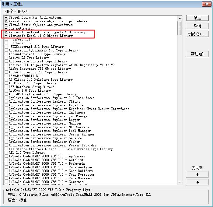Check the fzCore 1.6 reference
The height and width of the screenshot is (207, 213).
click(x=6, y=43)
